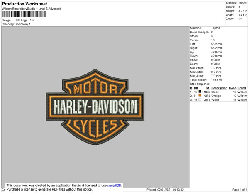249x193 pixels.
Task: Click the 'Color changes:' label
Action: pos(200,32)
